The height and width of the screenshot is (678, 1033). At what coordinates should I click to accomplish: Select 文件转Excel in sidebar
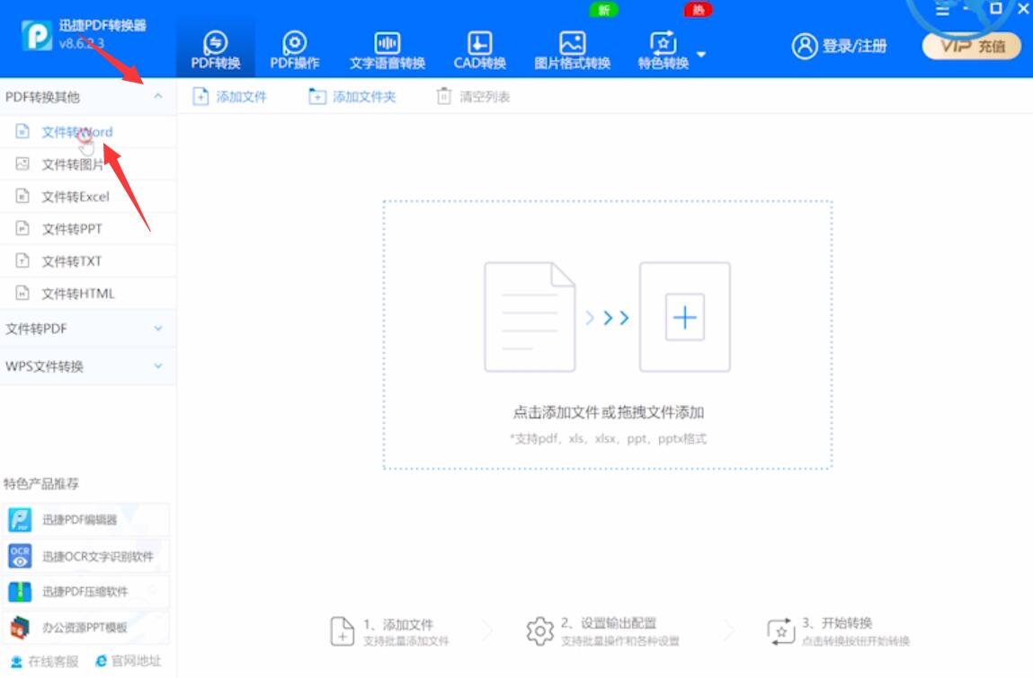coord(88,196)
